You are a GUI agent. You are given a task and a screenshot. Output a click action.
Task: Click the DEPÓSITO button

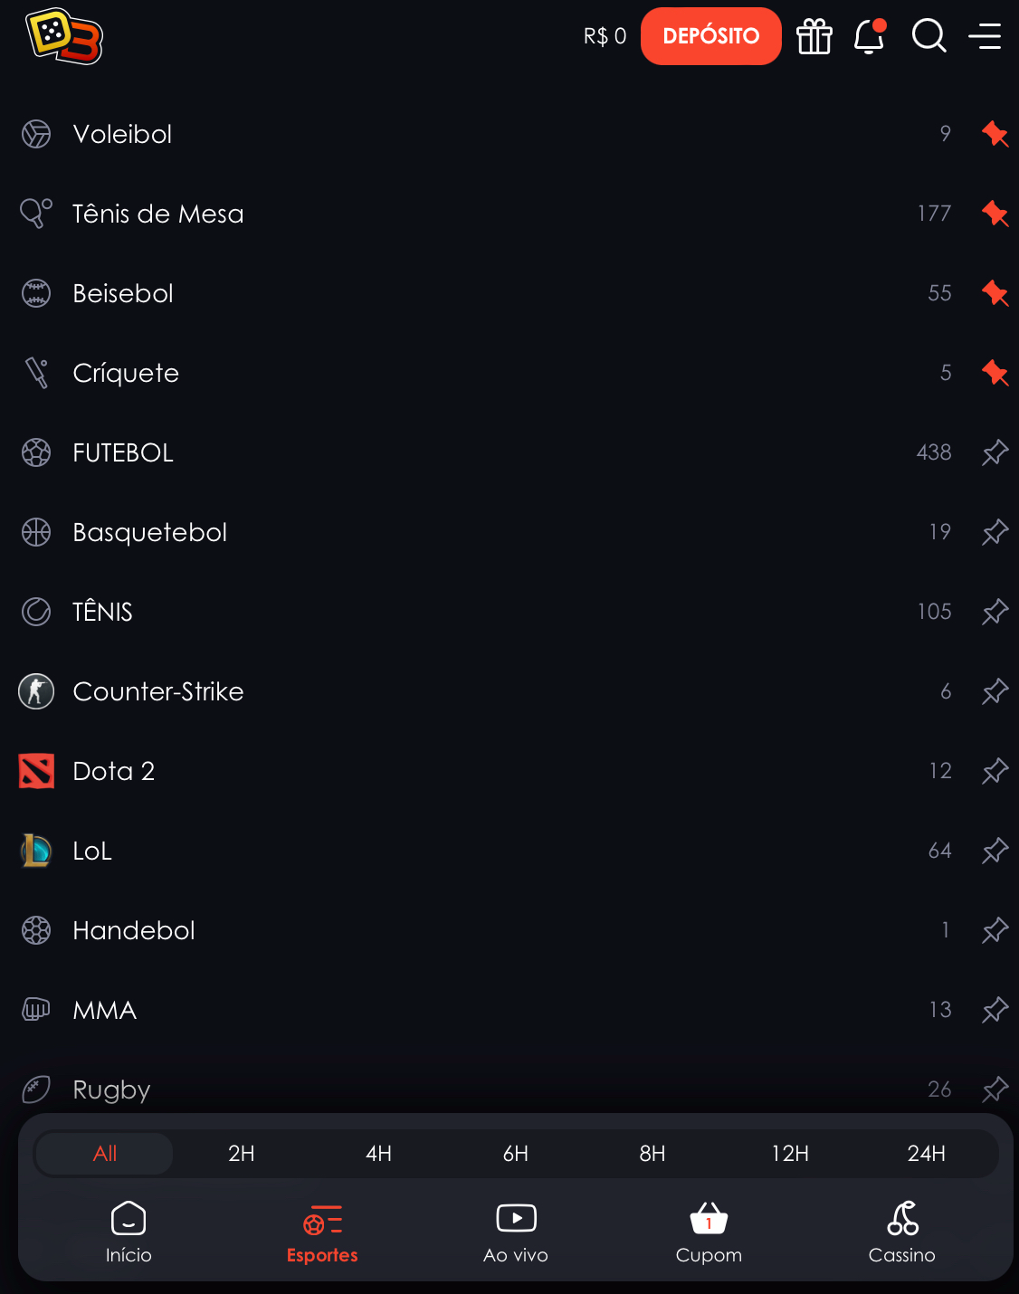pyautogui.click(x=711, y=36)
